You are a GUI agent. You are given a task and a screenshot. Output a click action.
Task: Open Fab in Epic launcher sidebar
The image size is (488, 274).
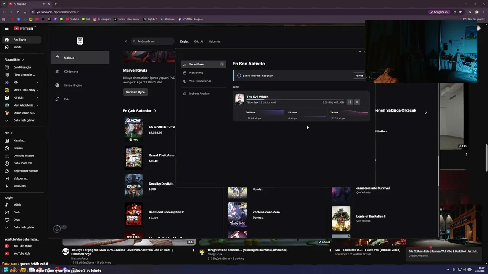point(80,99)
